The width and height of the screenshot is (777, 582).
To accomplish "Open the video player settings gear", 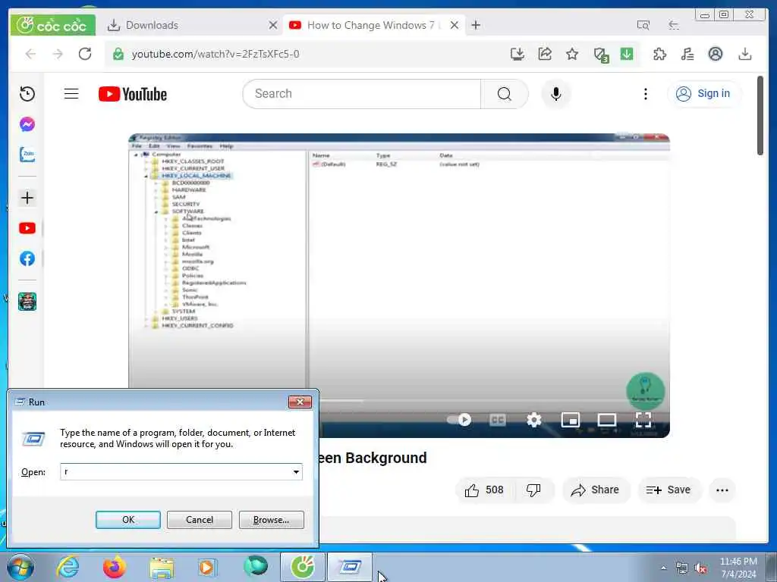I will click(x=534, y=420).
